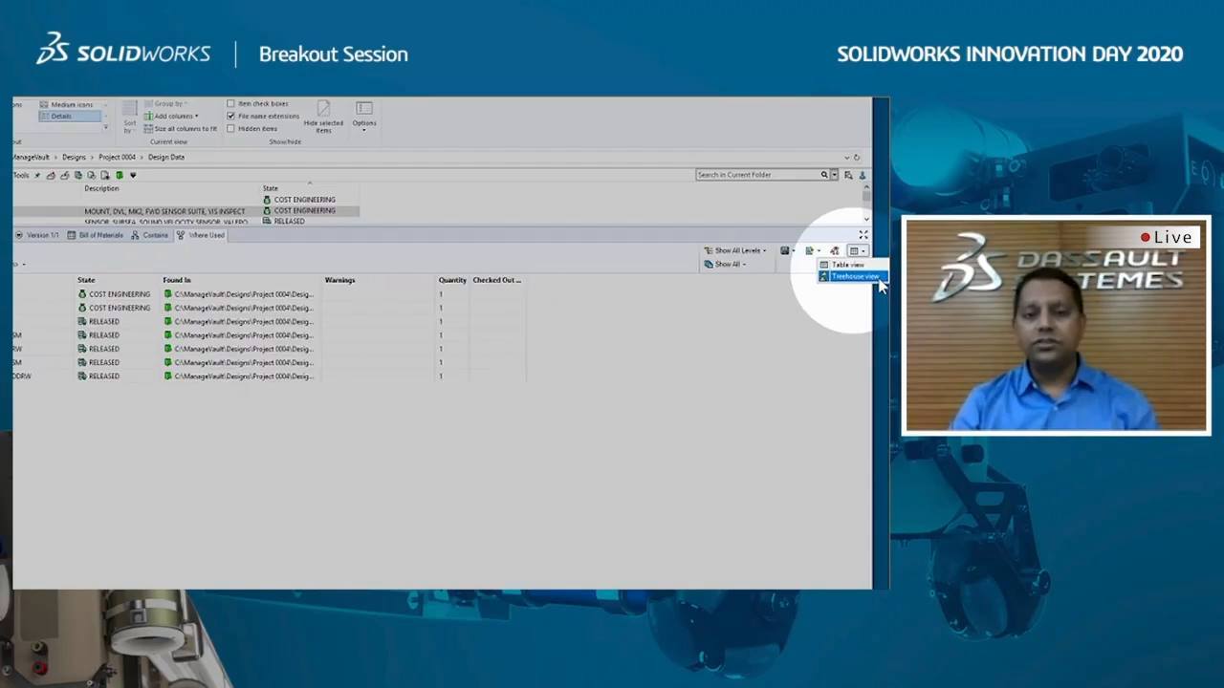
Task: Open the search options dropdown arrow
Action: click(834, 175)
